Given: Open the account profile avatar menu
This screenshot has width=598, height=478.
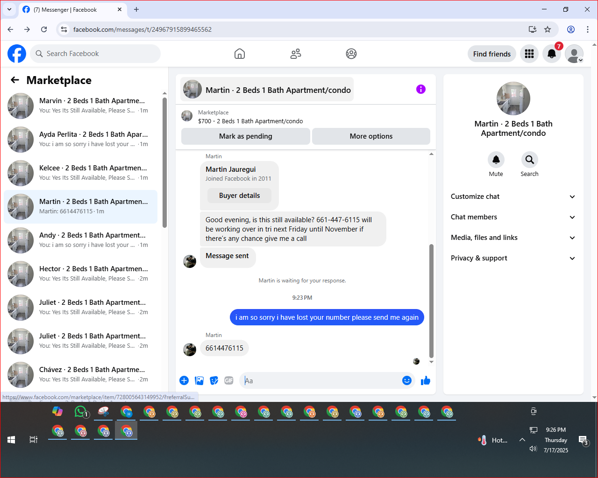Looking at the screenshot, I should [574, 54].
